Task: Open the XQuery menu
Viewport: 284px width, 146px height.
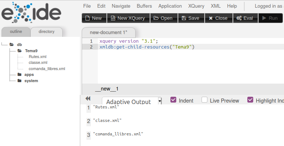Action: [x=196, y=6]
